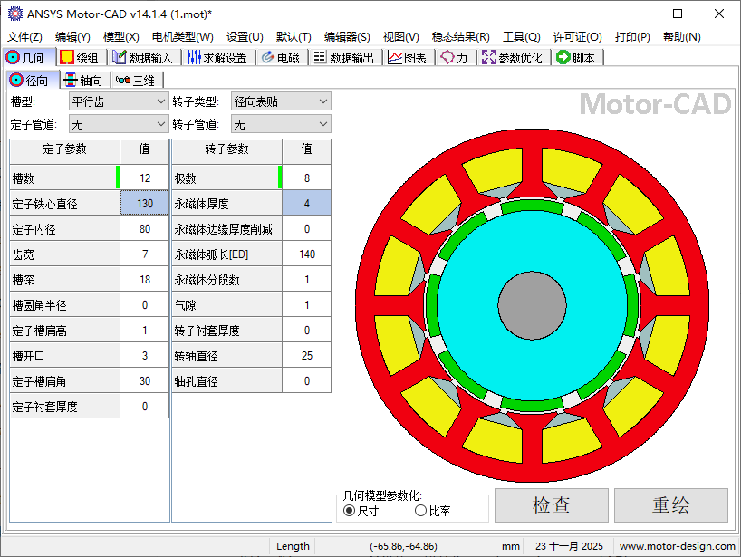Click the 定子衬套厚度 value field
Viewport: 741px width, 557px height.
145,407
